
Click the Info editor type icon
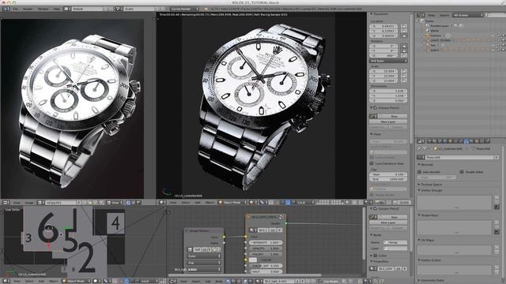(x=6, y=9)
